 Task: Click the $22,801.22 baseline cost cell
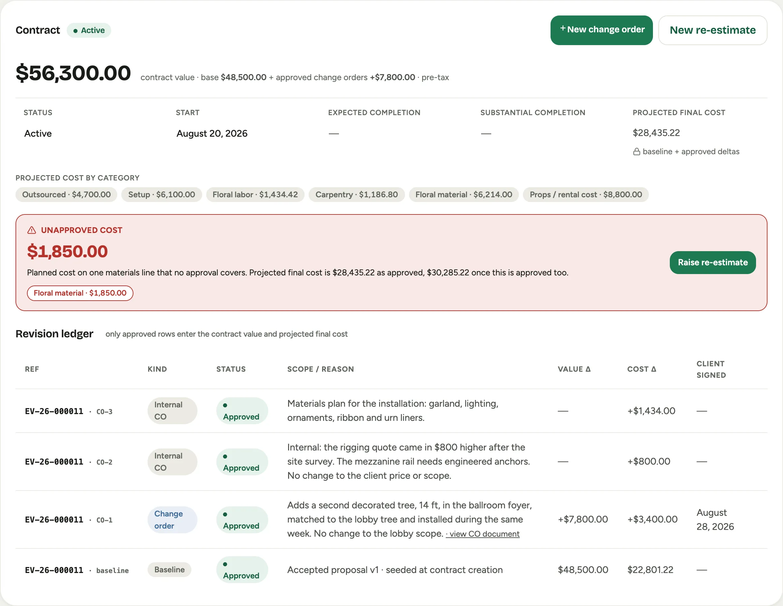pyautogui.click(x=650, y=570)
